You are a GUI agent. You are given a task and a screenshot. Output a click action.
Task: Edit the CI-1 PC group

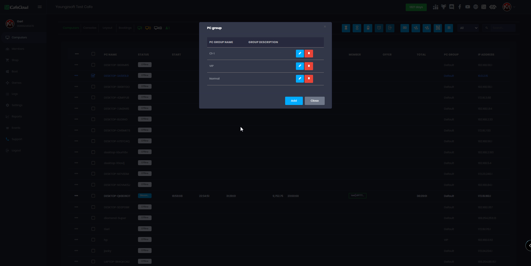coord(300,54)
